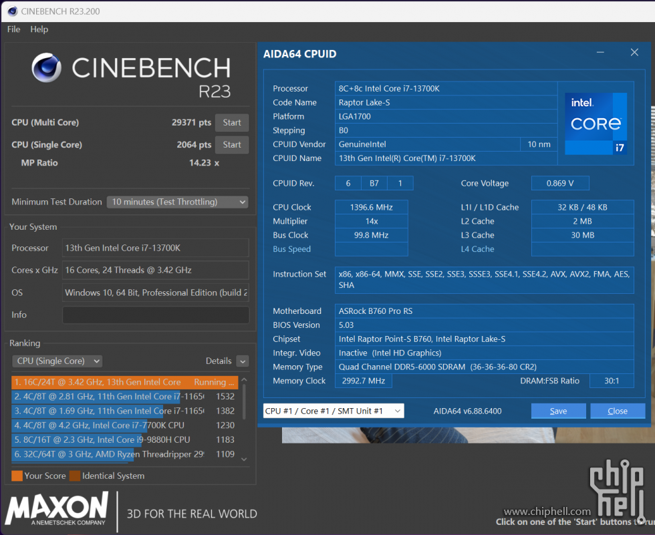Select the ranking entry scoring 1382
This screenshot has height=535, width=655.
125,411
